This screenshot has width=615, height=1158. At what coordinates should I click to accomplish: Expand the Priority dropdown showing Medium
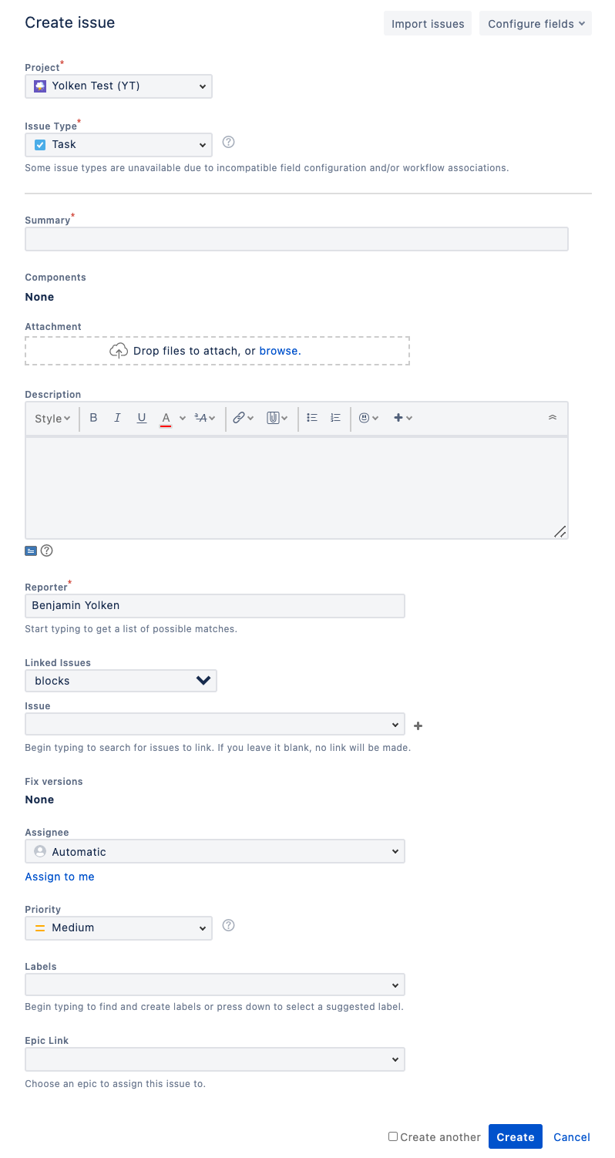(x=119, y=927)
